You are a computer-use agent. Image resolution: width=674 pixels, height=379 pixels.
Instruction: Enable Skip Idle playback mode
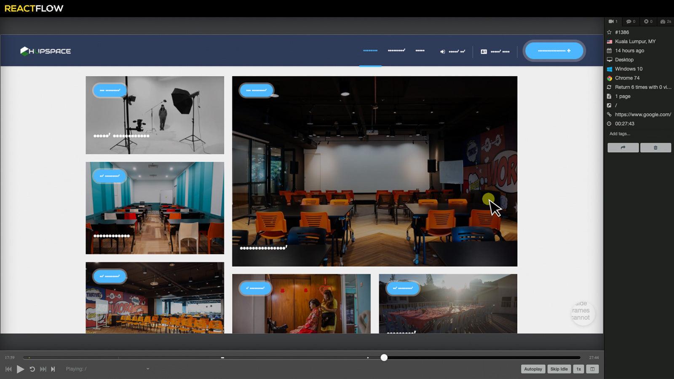click(x=559, y=369)
